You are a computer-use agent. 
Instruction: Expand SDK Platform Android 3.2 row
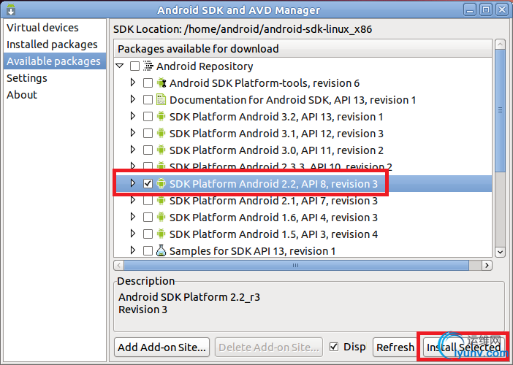pyautogui.click(x=133, y=115)
